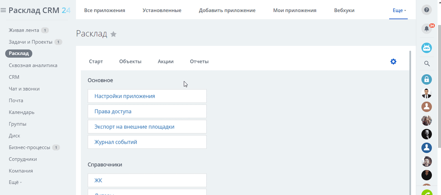Viewport: 441px width, 195px height.
Task: Click the Бизнес-процессы counter badge 1
Action: click(x=56, y=148)
